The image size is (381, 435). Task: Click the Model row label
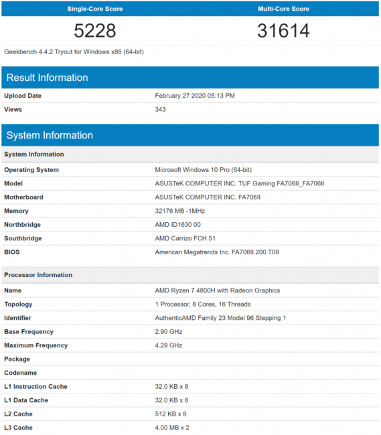tap(13, 183)
